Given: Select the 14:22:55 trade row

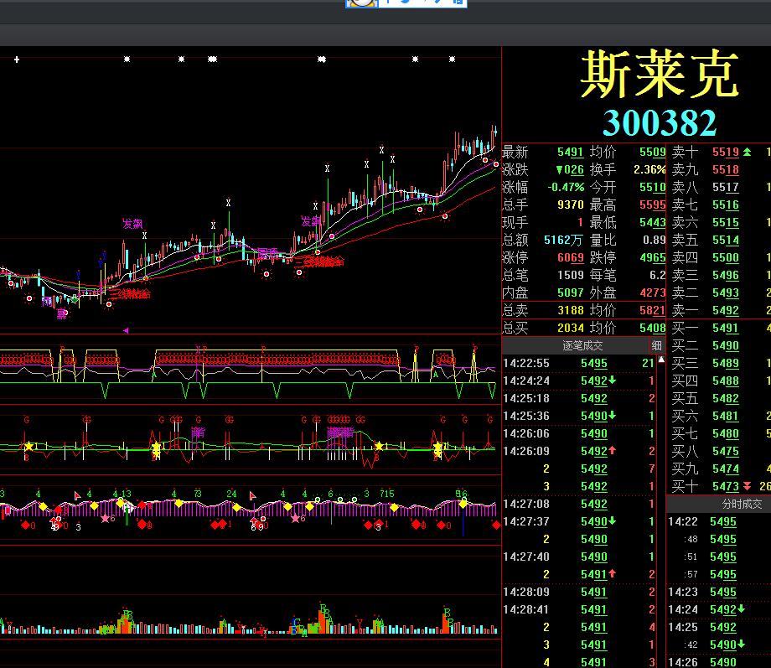Looking at the screenshot, I should (579, 363).
